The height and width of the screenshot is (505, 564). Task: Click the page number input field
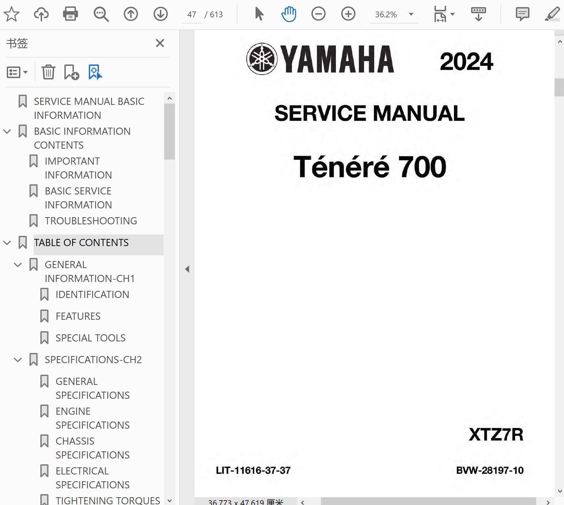point(192,15)
